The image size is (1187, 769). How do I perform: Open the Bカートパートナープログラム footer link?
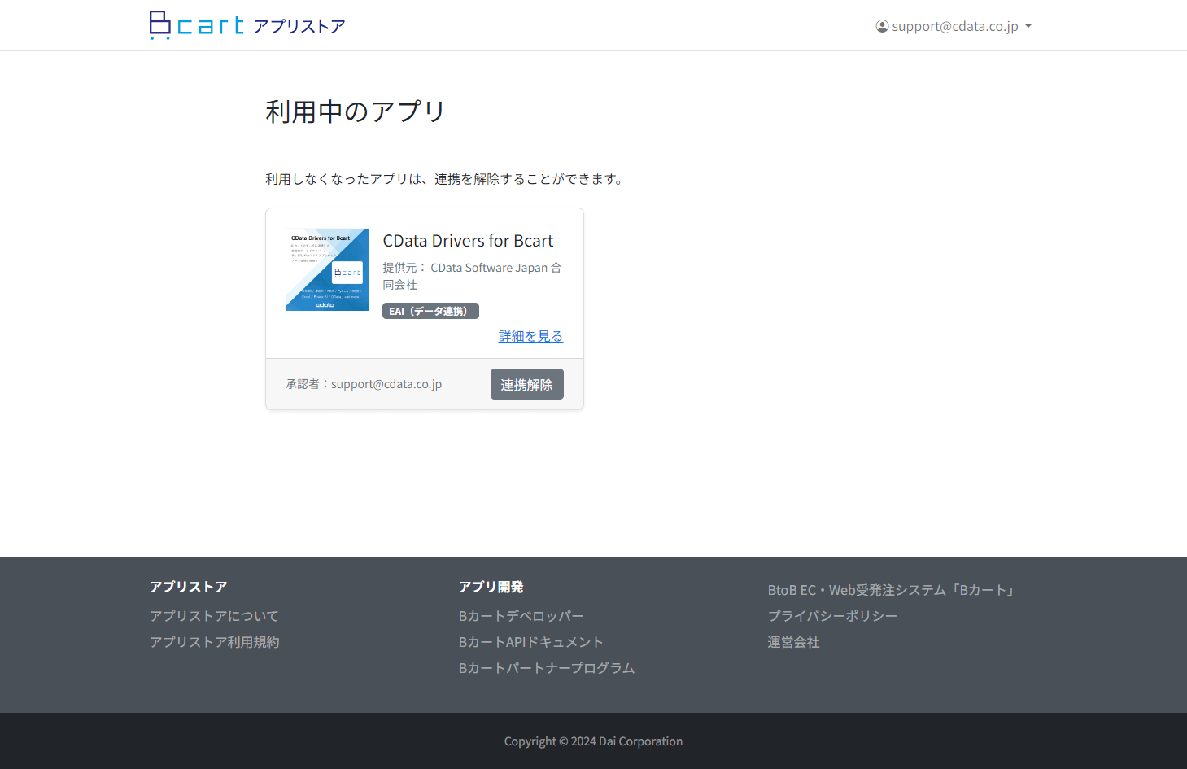tap(547, 668)
